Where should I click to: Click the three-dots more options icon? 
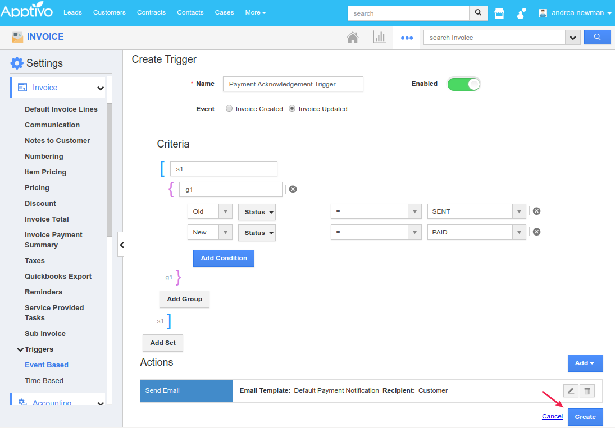coord(407,38)
